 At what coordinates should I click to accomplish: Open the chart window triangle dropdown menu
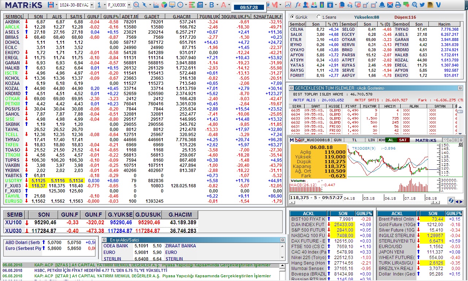(x=445, y=140)
